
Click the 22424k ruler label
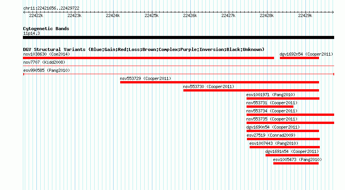113,15
